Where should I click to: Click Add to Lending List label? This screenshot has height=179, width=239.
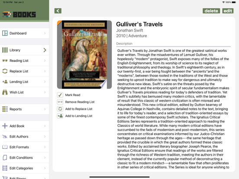(x=79, y=116)
